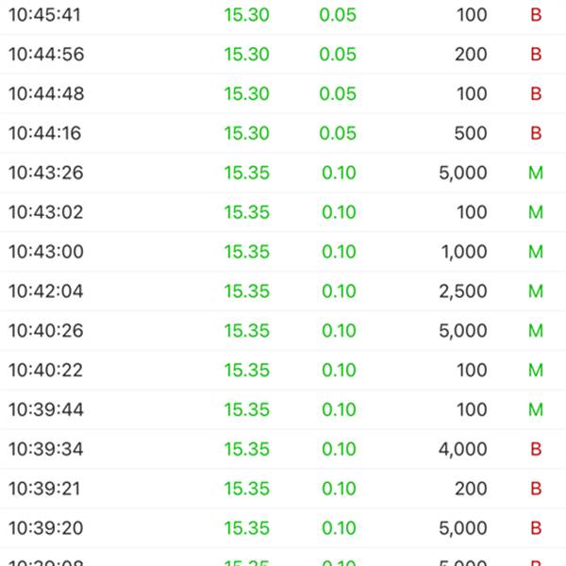Click the B flag at 10:39:21
The height and width of the screenshot is (566, 566).
point(536,489)
